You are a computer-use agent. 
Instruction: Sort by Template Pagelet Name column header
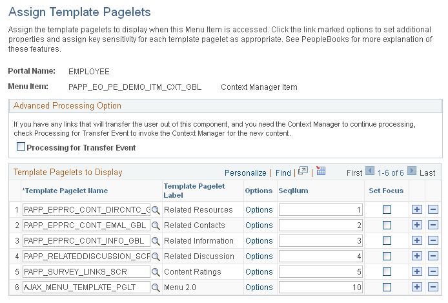pyautogui.click(x=65, y=191)
